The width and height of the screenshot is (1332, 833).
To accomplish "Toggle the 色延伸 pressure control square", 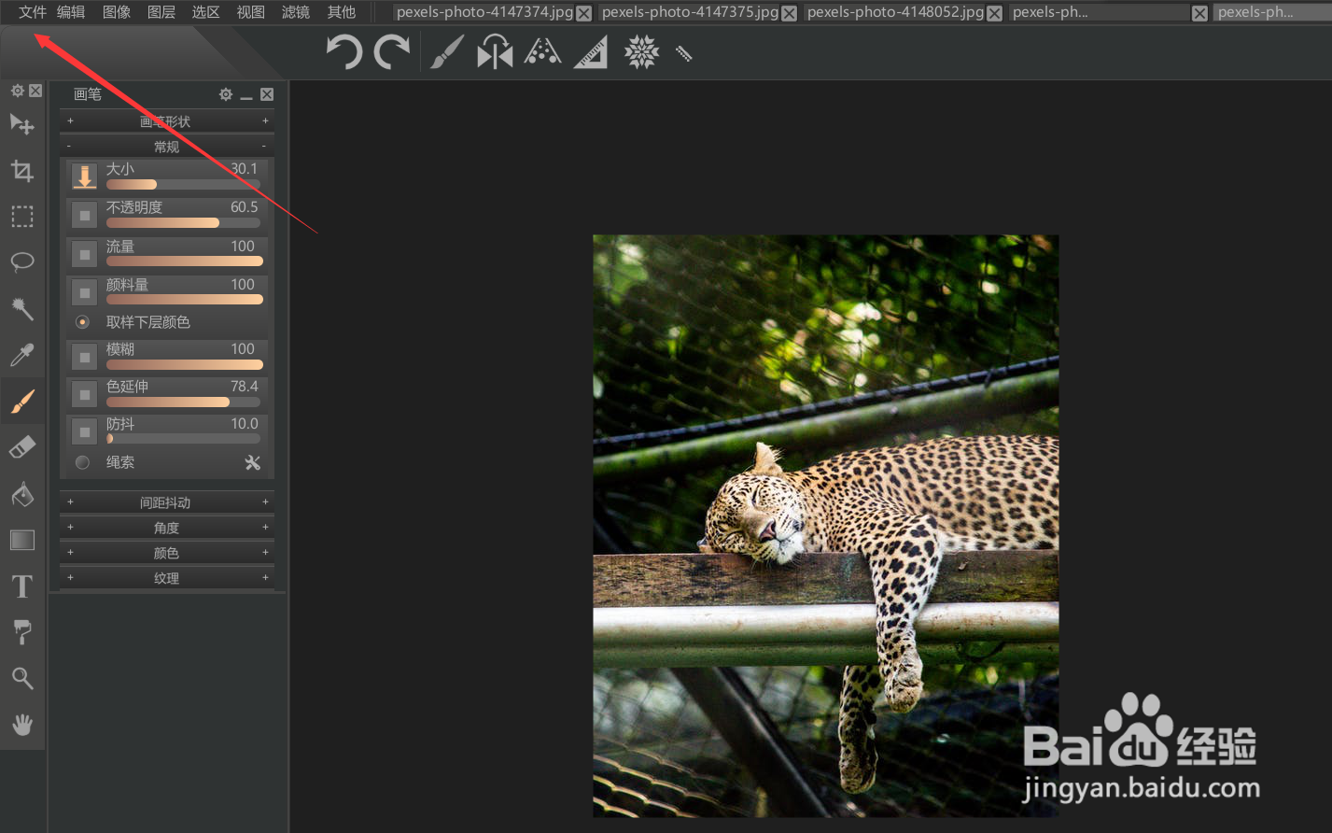I will click(x=84, y=394).
